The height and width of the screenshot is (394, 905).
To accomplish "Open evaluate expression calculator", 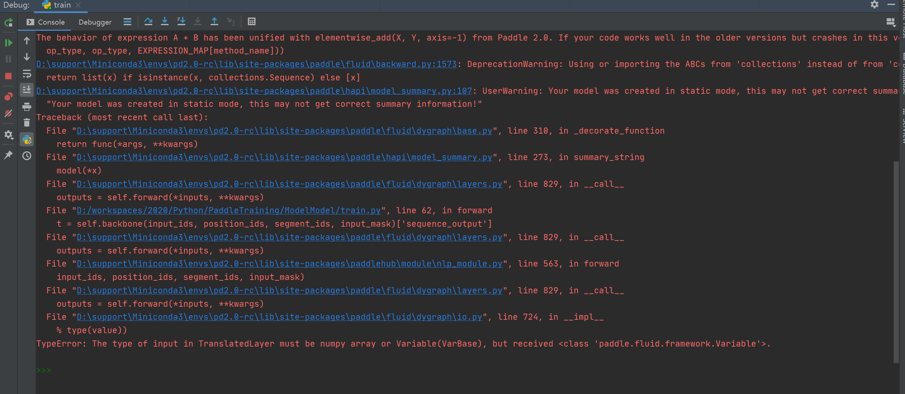I will pyautogui.click(x=252, y=22).
